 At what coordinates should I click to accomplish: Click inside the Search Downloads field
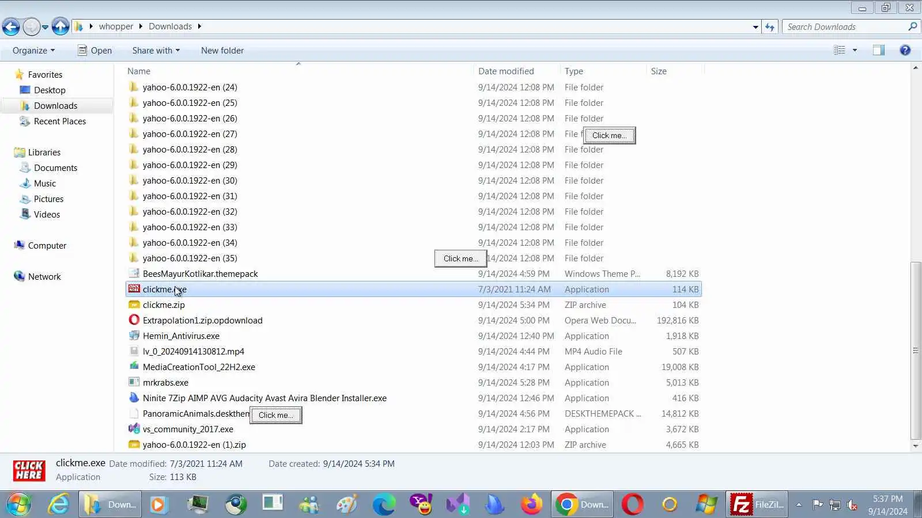tap(844, 26)
